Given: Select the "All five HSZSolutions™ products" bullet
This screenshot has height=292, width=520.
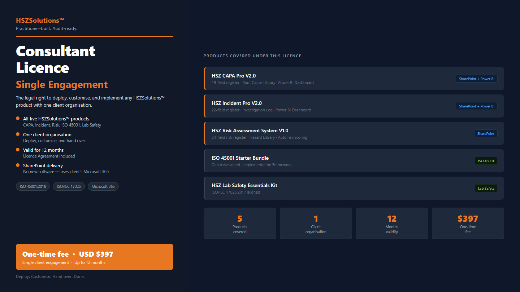Looking at the screenshot, I should click(x=56, y=119).
